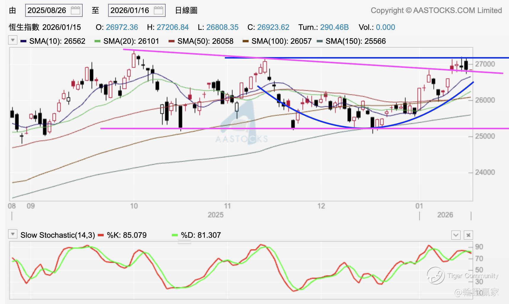Click the 恆生指數 index name
The image size is (509, 304).
pyautogui.click(x=24, y=27)
